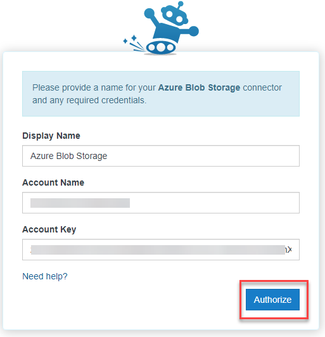Viewport: 325px width, 337px height.
Task: Click the visible end of the account key
Action: coord(288,250)
